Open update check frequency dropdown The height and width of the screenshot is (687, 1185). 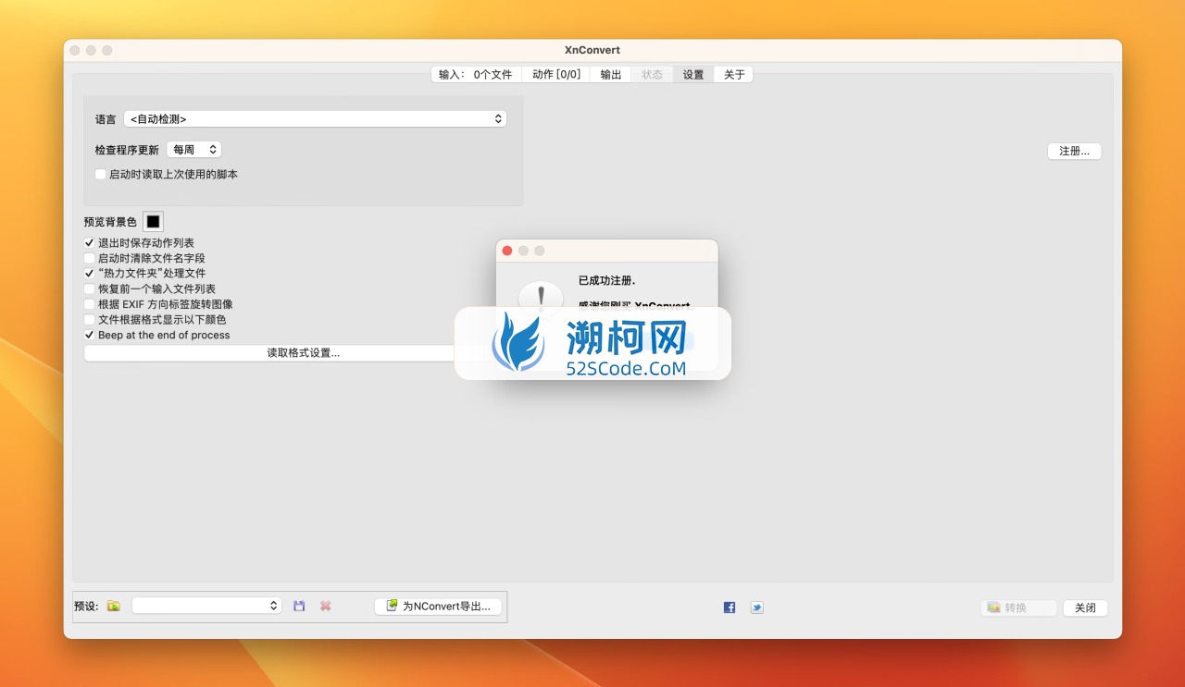(x=194, y=149)
